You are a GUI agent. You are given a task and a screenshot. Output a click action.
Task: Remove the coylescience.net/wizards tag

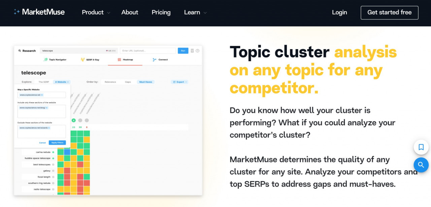click(49, 128)
